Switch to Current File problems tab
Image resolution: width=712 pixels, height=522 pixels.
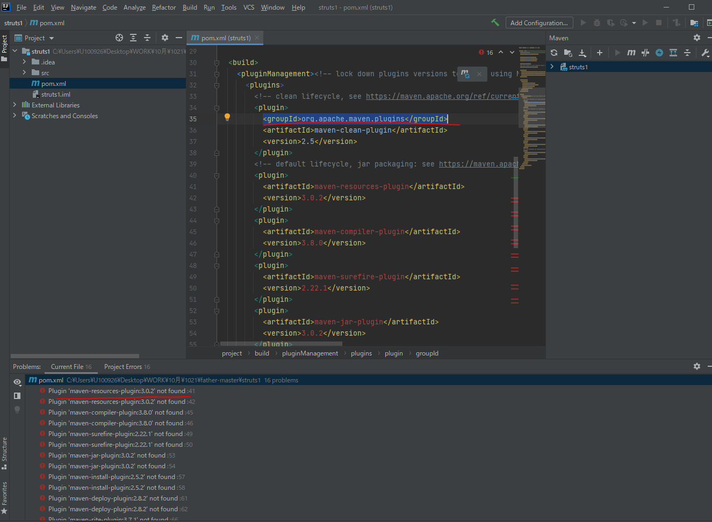tap(71, 367)
